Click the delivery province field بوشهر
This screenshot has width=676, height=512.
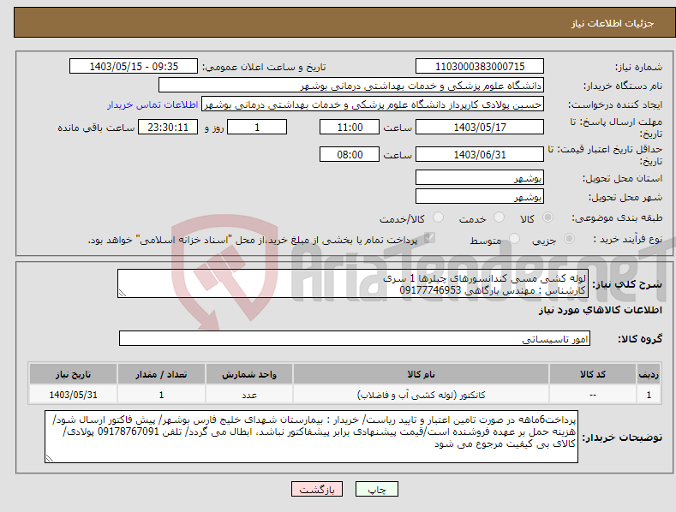coord(480,177)
